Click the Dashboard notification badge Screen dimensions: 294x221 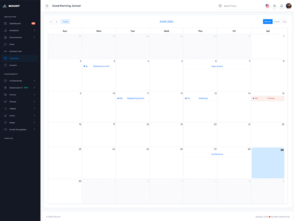[x=33, y=23]
